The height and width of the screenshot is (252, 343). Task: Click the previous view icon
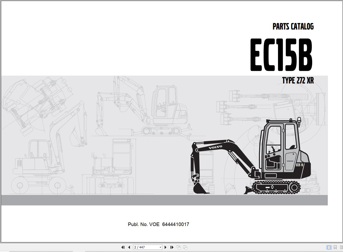coord(179,247)
